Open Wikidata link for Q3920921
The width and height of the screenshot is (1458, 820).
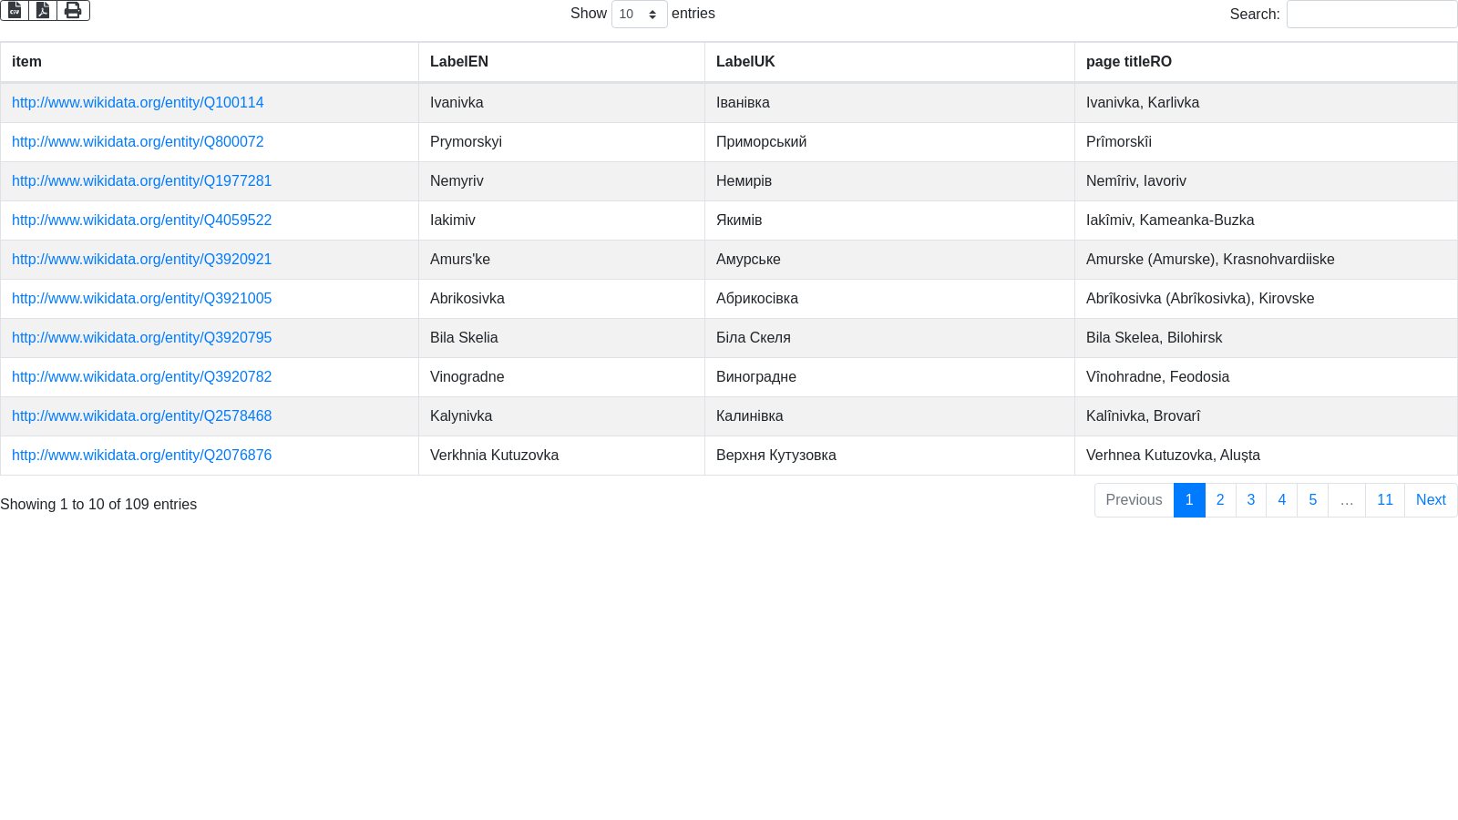(x=141, y=260)
